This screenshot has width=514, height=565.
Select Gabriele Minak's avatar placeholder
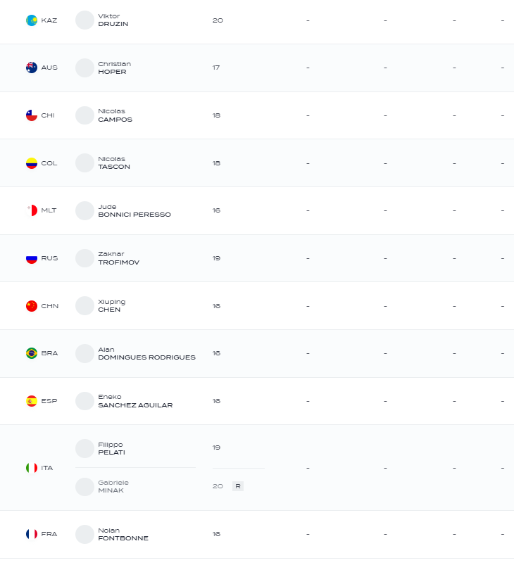coord(84,487)
